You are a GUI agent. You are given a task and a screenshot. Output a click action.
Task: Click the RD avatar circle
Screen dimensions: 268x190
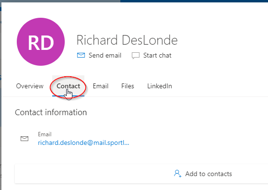(x=41, y=42)
